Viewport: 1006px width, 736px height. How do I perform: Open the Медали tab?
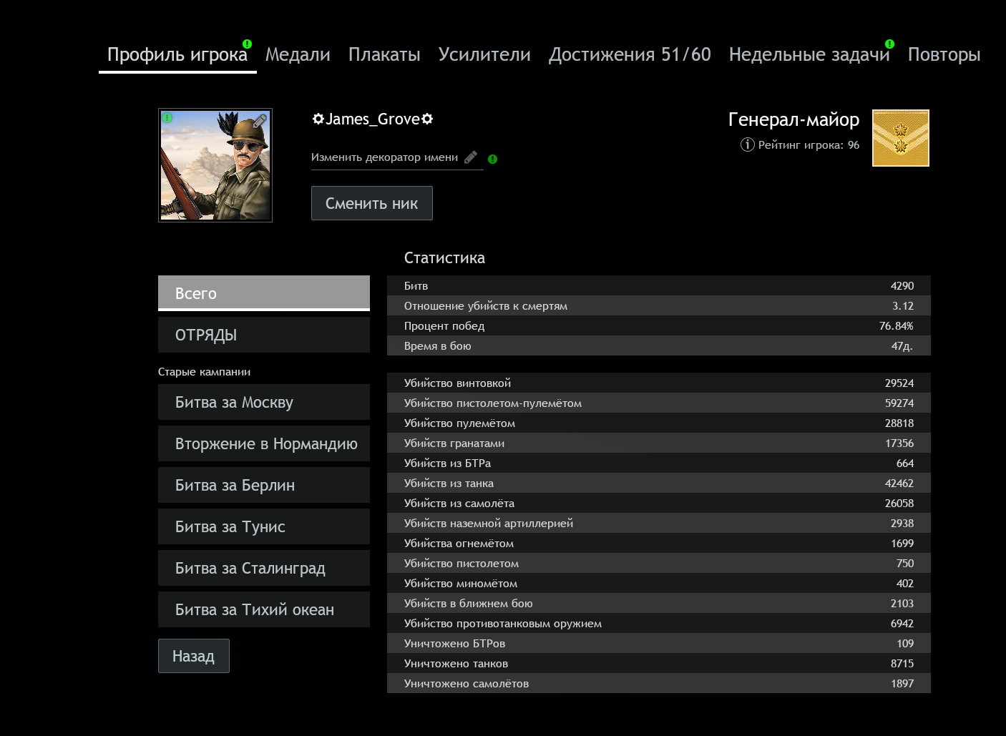(x=298, y=55)
